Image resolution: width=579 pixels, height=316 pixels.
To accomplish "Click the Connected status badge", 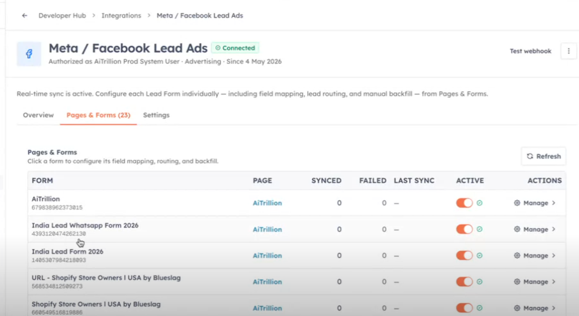I will point(235,48).
